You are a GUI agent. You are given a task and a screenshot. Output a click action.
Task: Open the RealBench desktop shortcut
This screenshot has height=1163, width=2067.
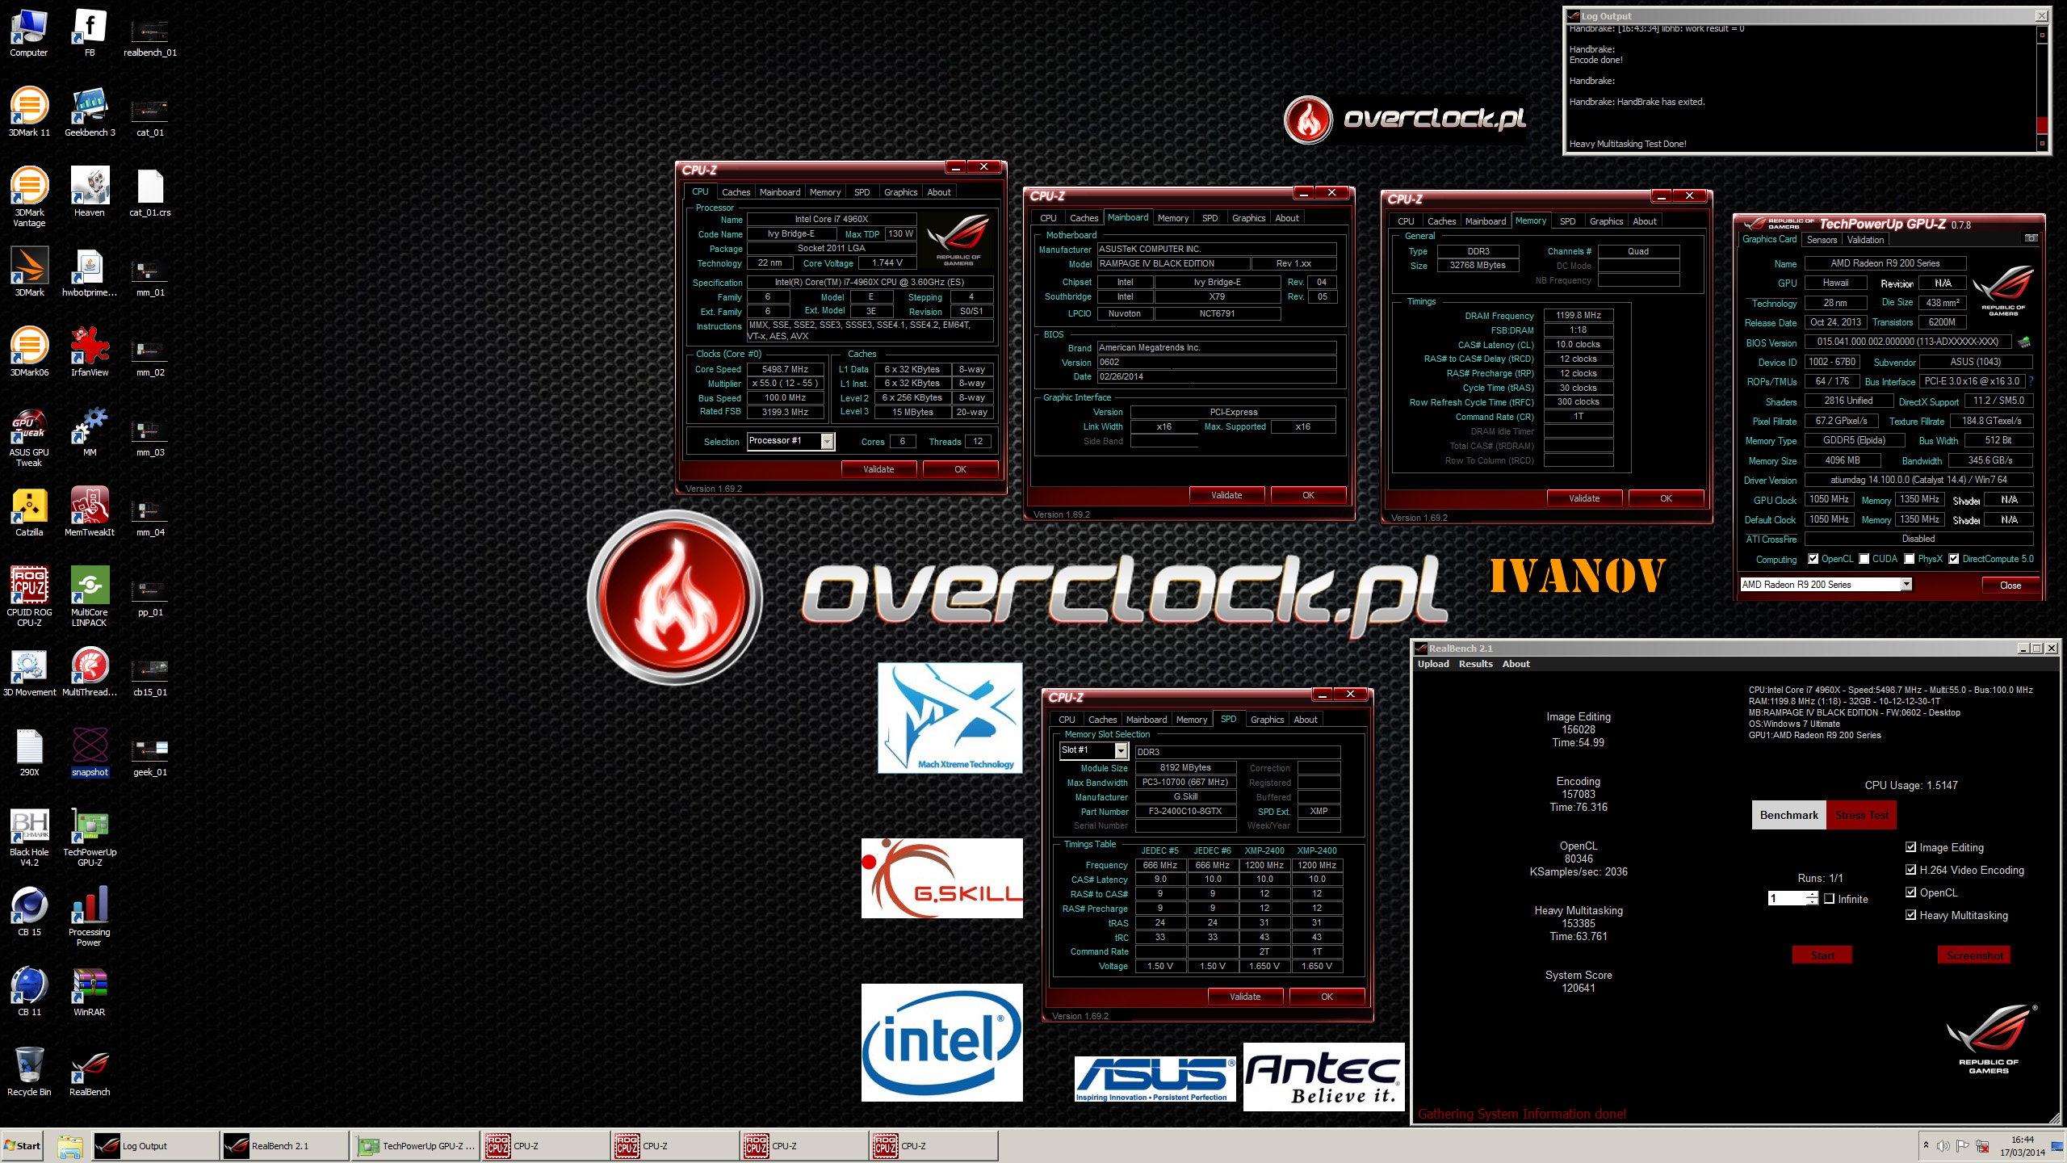pyautogui.click(x=90, y=1071)
